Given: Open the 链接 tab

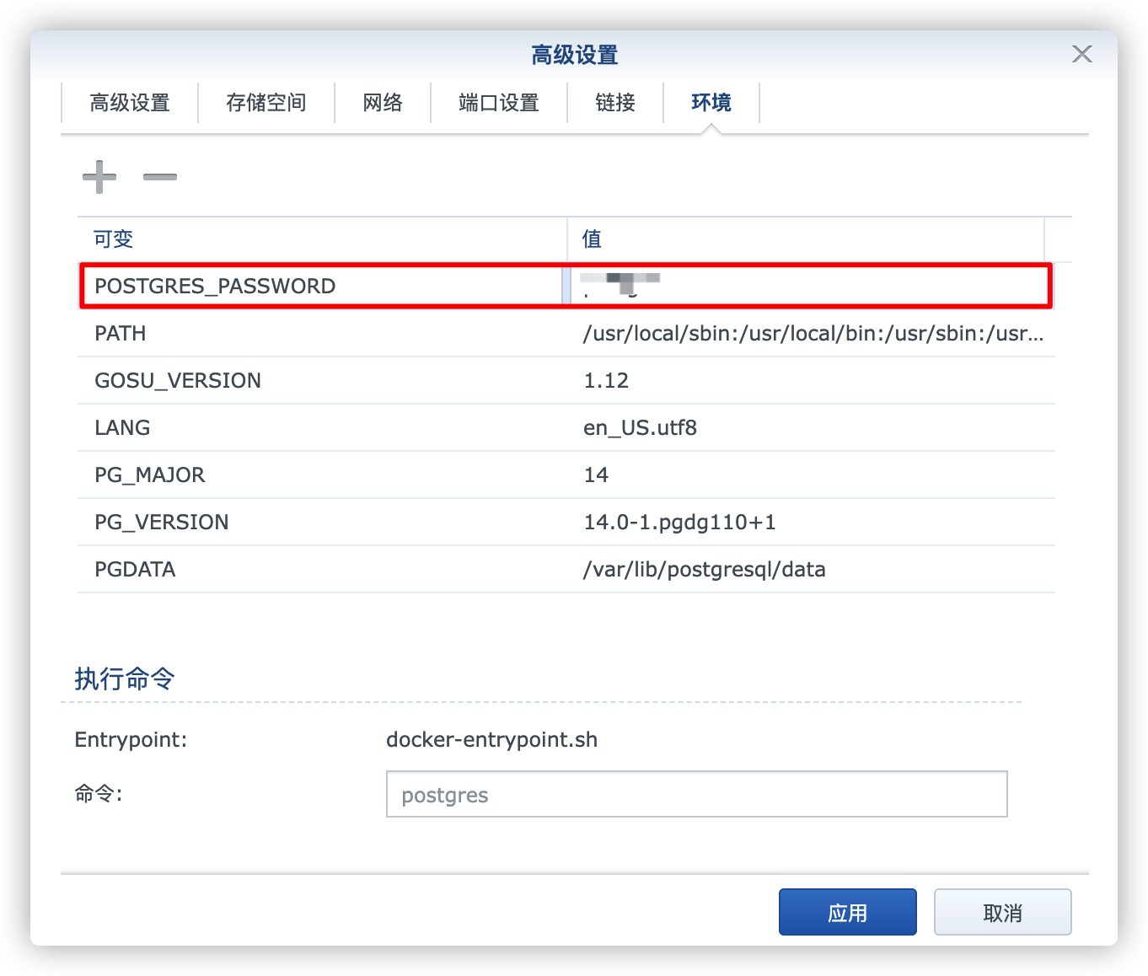Looking at the screenshot, I should (x=615, y=103).
